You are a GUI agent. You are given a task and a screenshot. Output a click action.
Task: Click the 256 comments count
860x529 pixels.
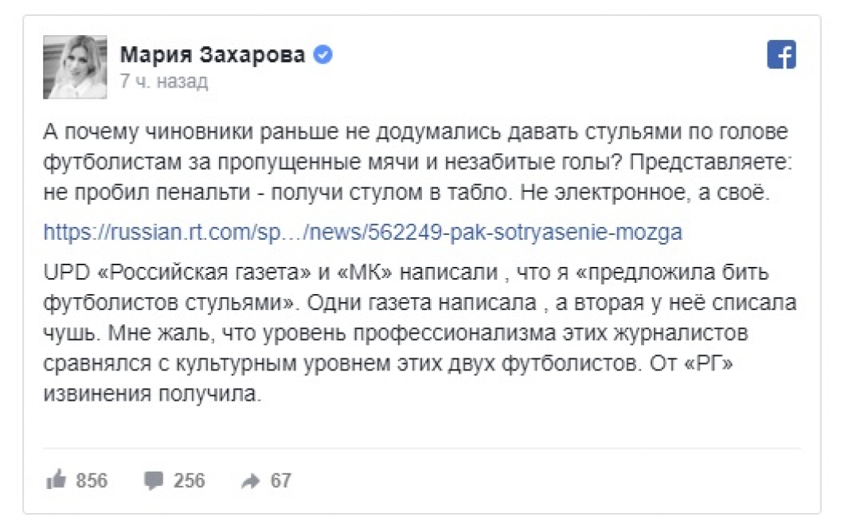(189, 480)
